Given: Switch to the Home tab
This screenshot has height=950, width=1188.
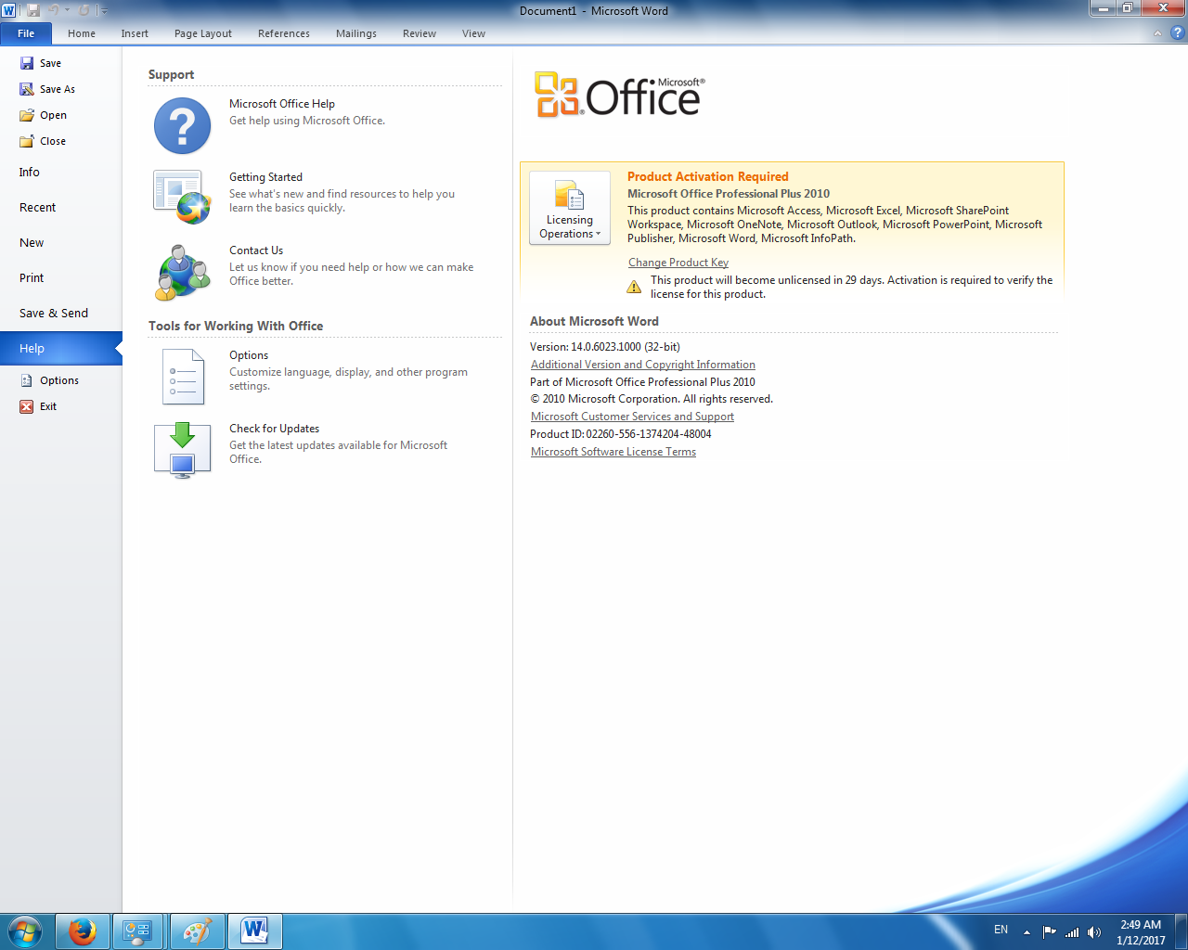Looking at the screenshot, I should (82, 33).
